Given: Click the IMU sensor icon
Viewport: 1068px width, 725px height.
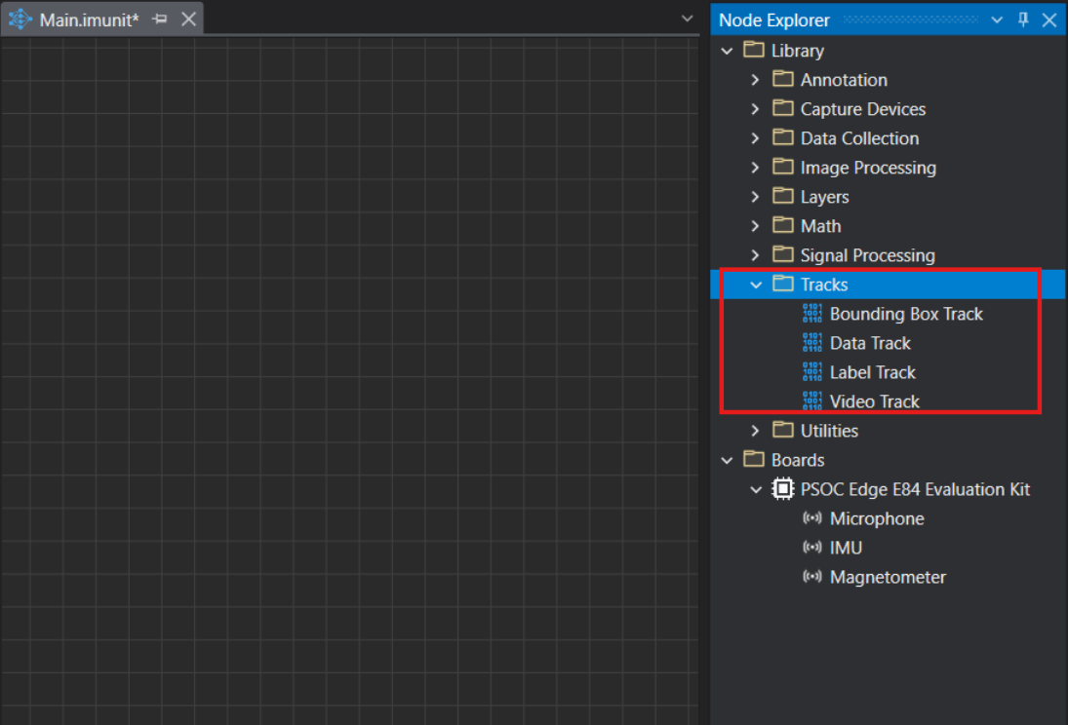Looking at the screenshot, I should click(811, 548).
